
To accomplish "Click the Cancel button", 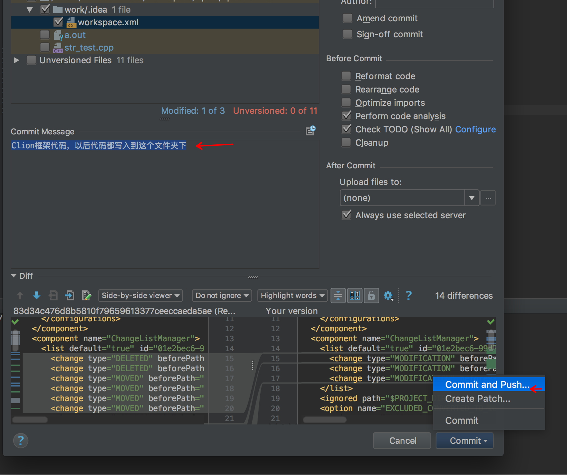I will [x=402, y=441].
